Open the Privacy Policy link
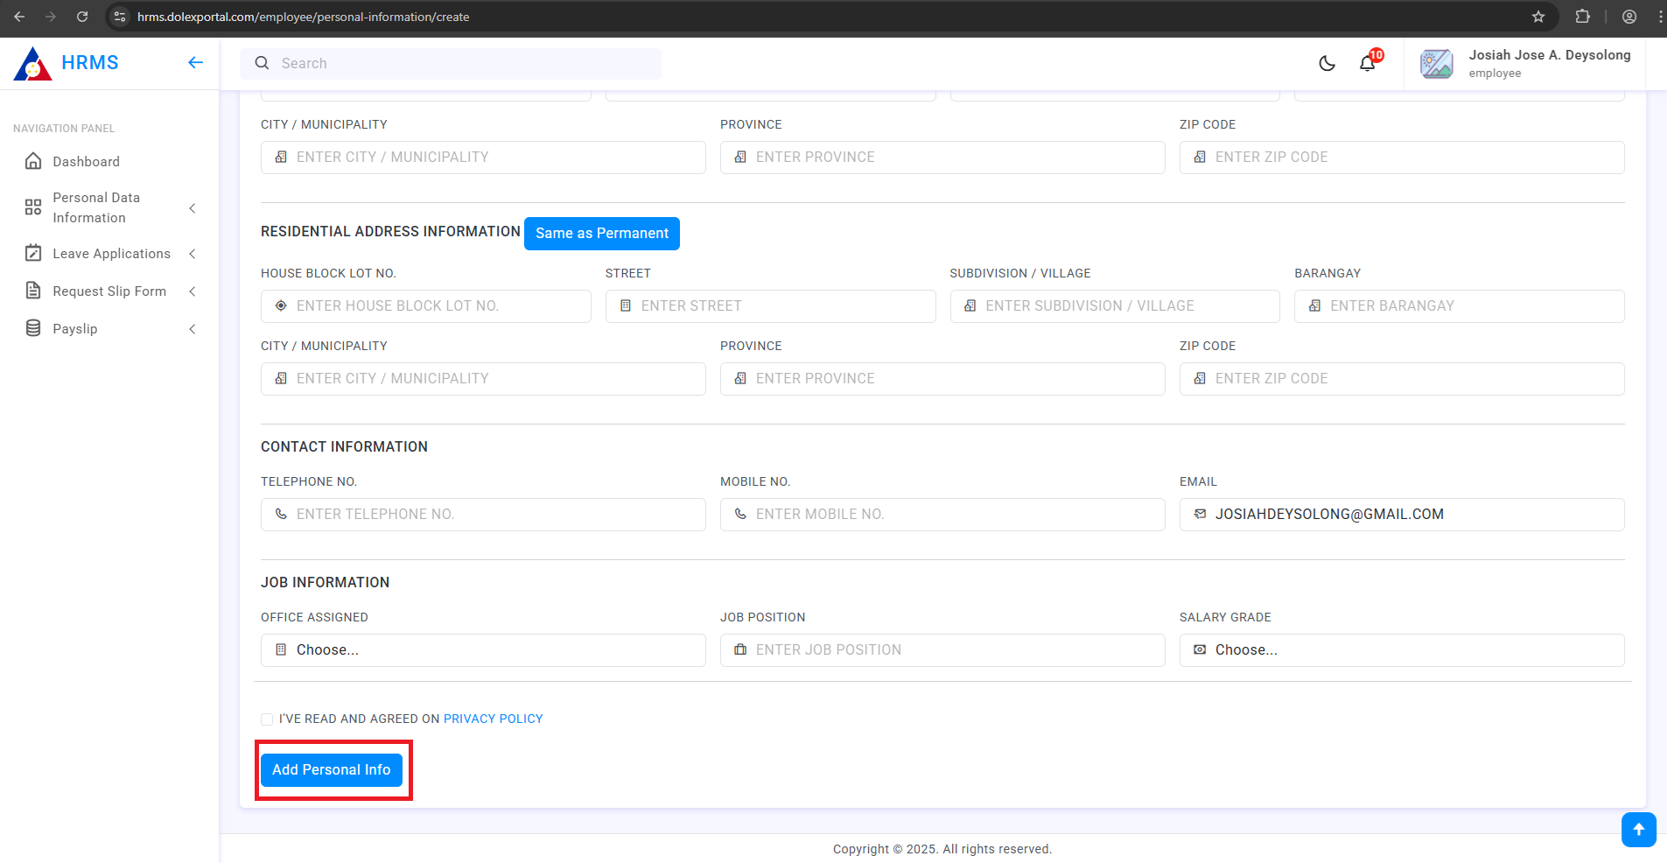 point(493,719)
